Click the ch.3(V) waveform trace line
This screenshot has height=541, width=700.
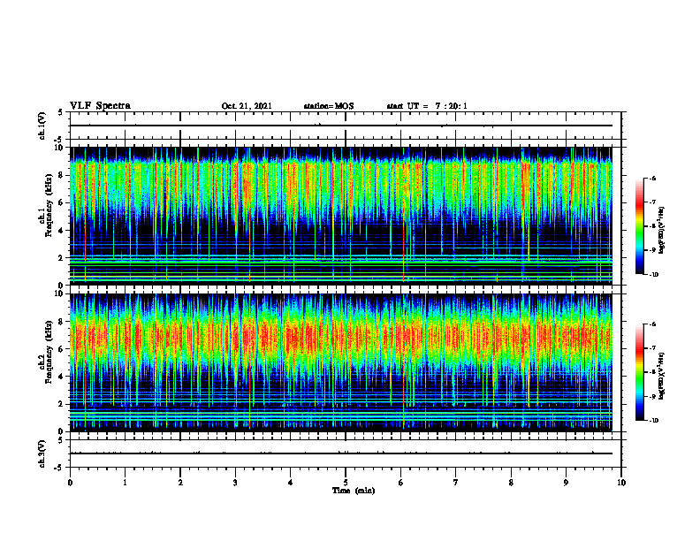pyautogui.click(x=340, y=453)
